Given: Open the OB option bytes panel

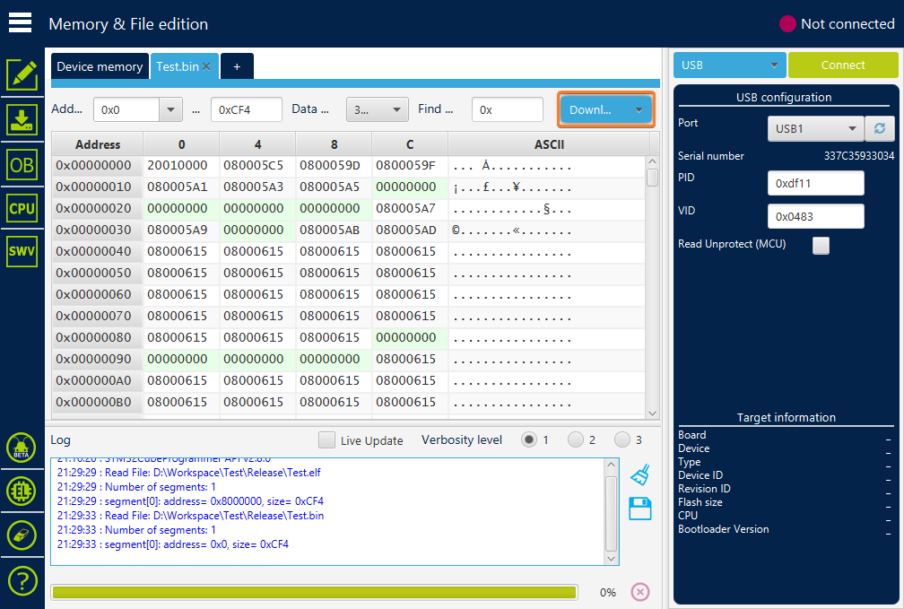Looking at the screenshot, I should (x=22, y=166).
